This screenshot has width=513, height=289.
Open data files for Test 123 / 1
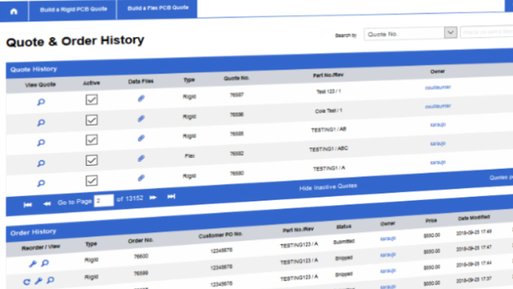tap(141, 98)
